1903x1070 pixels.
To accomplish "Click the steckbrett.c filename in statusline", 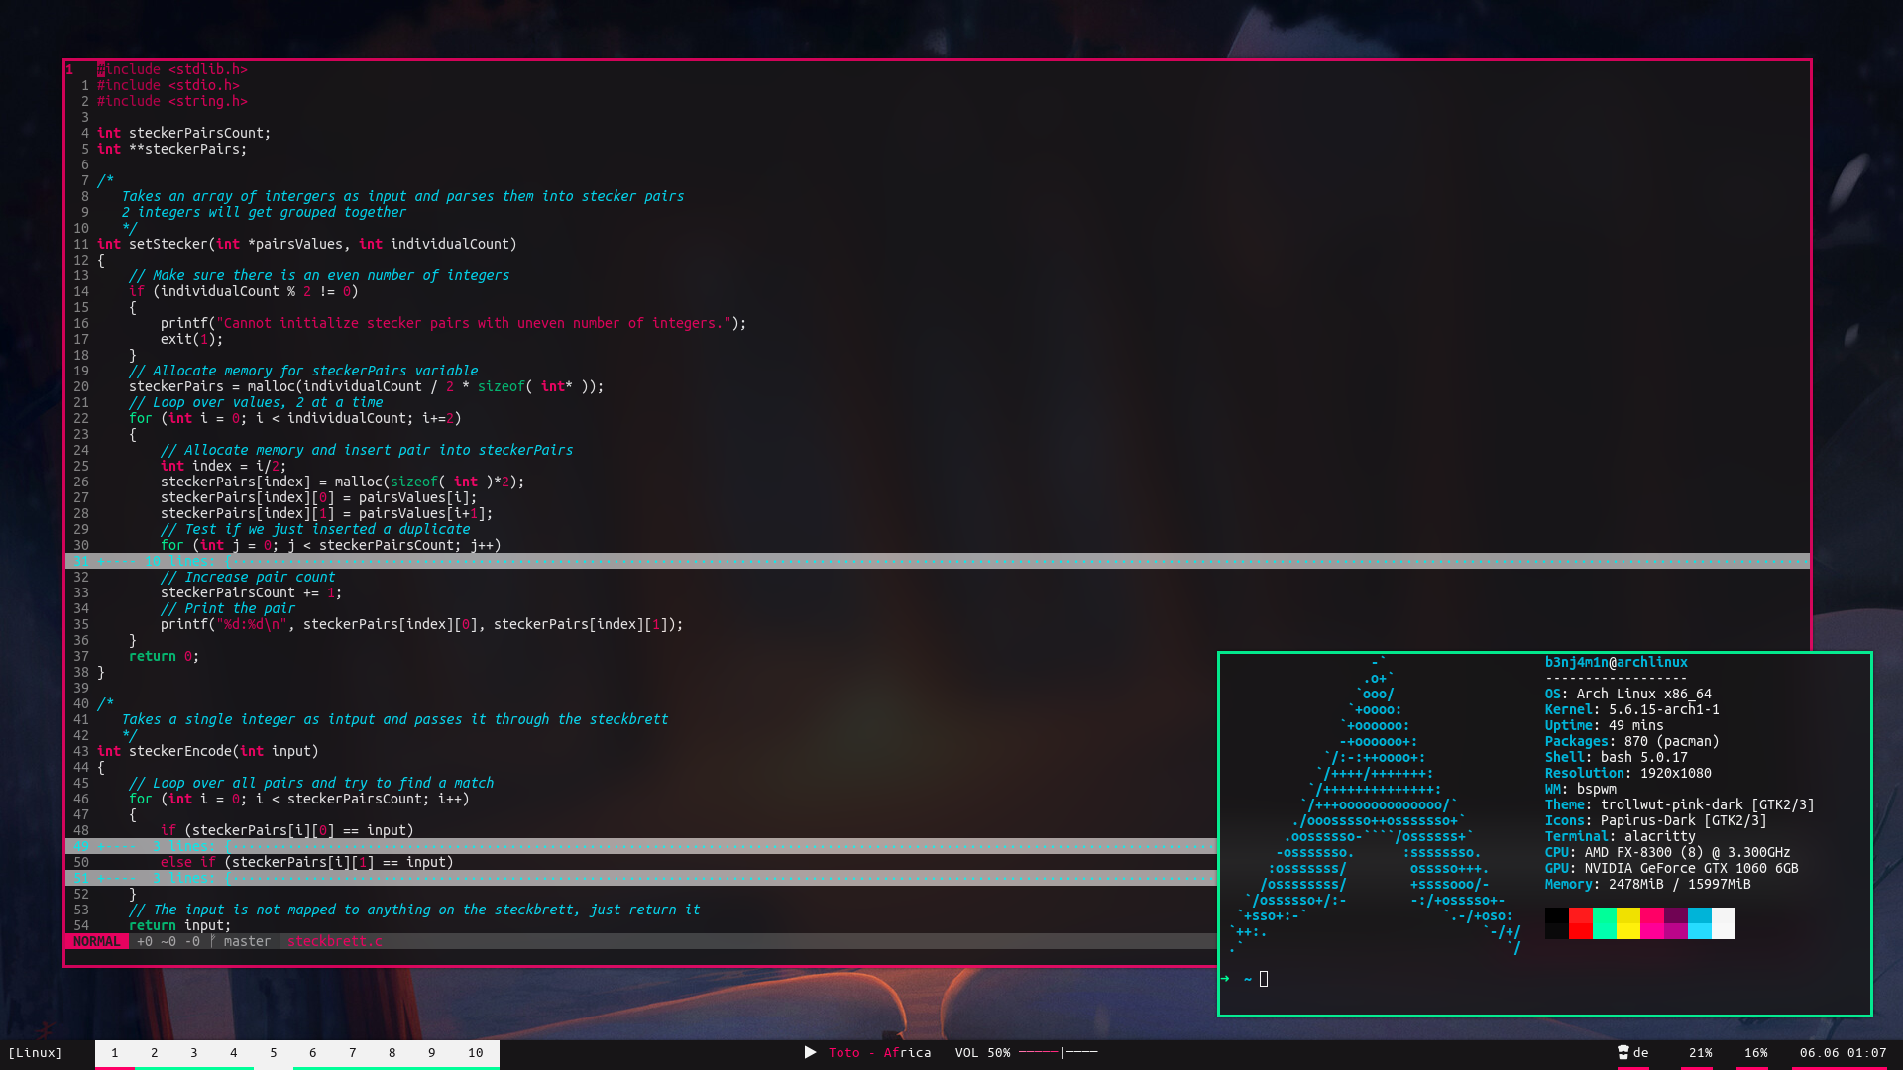I will click(x=334, y=941).
